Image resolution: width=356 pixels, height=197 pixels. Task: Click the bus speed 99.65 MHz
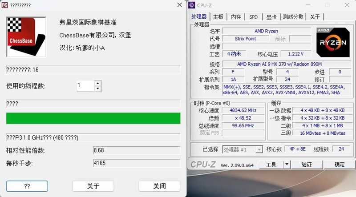(x=243, y=125)
